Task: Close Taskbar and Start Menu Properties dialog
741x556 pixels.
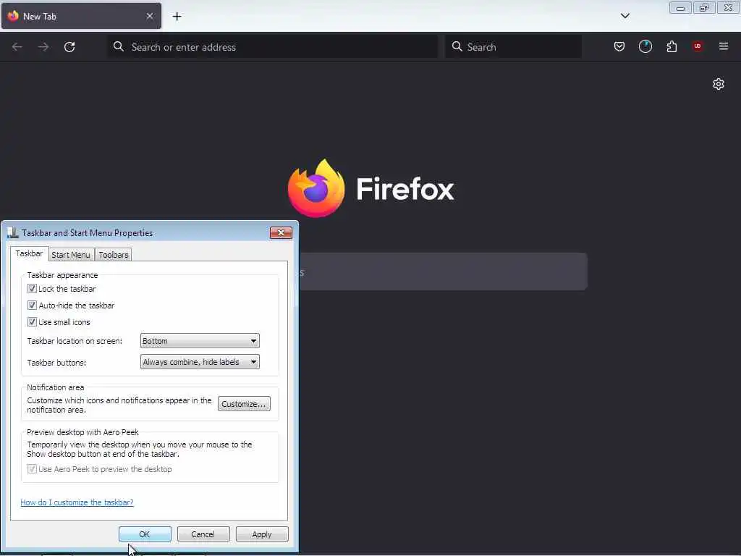Action: click(x=281, y=232)
